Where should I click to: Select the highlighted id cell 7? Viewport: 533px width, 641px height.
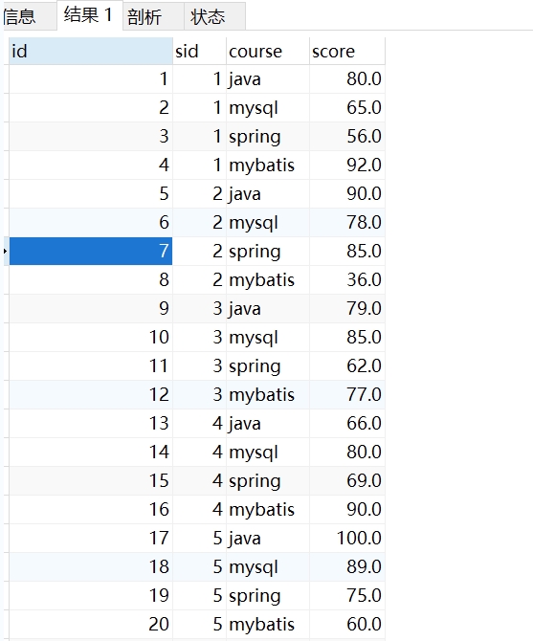point(91,251)
